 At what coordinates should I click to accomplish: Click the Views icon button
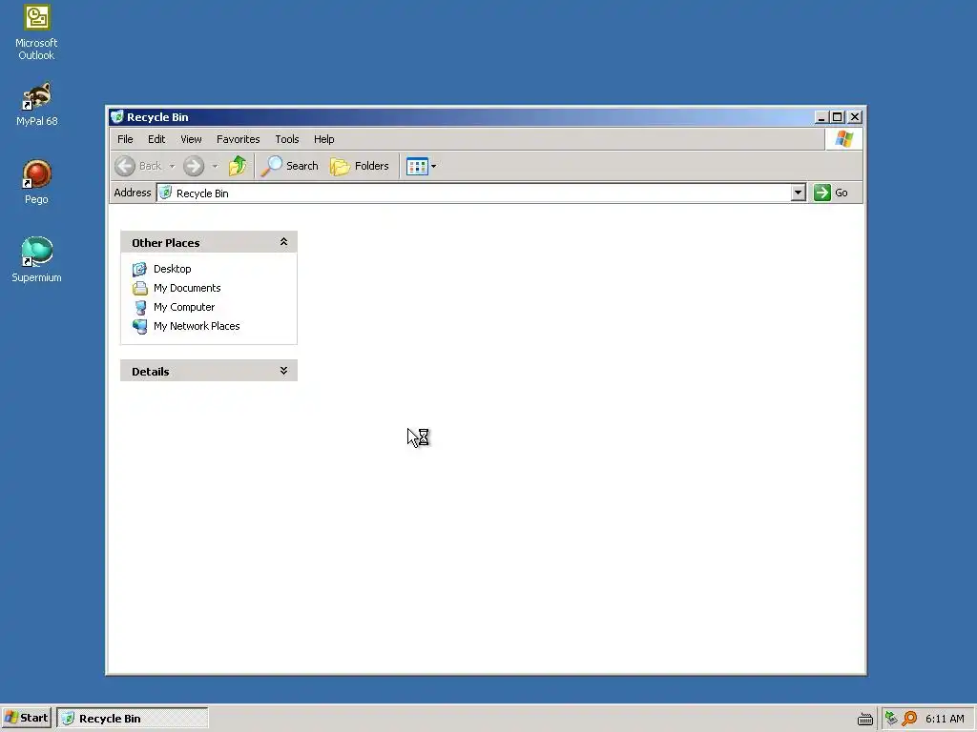[417, 166]
